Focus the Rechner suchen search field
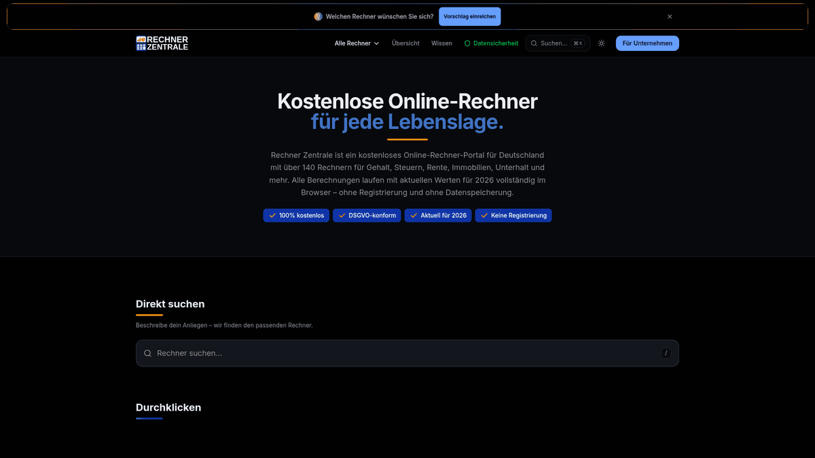 click(x=407, y=354)
